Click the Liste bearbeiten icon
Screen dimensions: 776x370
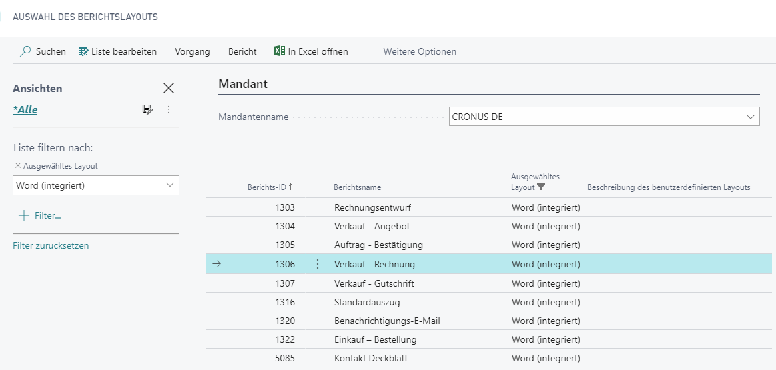[x=83, y=51]
